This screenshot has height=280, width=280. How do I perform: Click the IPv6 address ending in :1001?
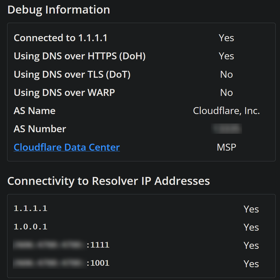click(61, 263)
